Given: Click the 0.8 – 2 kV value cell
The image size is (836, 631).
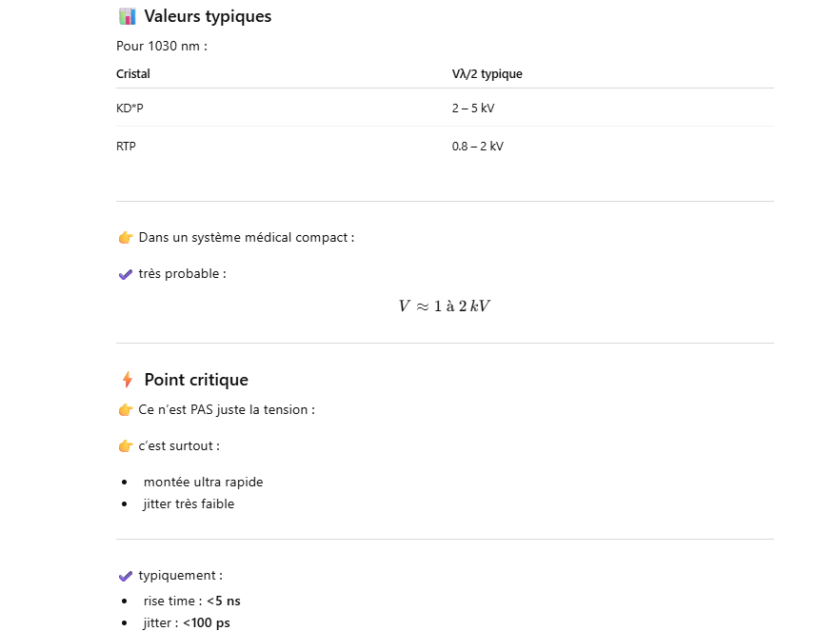Looking at the screenshot, I should [477, 147].
